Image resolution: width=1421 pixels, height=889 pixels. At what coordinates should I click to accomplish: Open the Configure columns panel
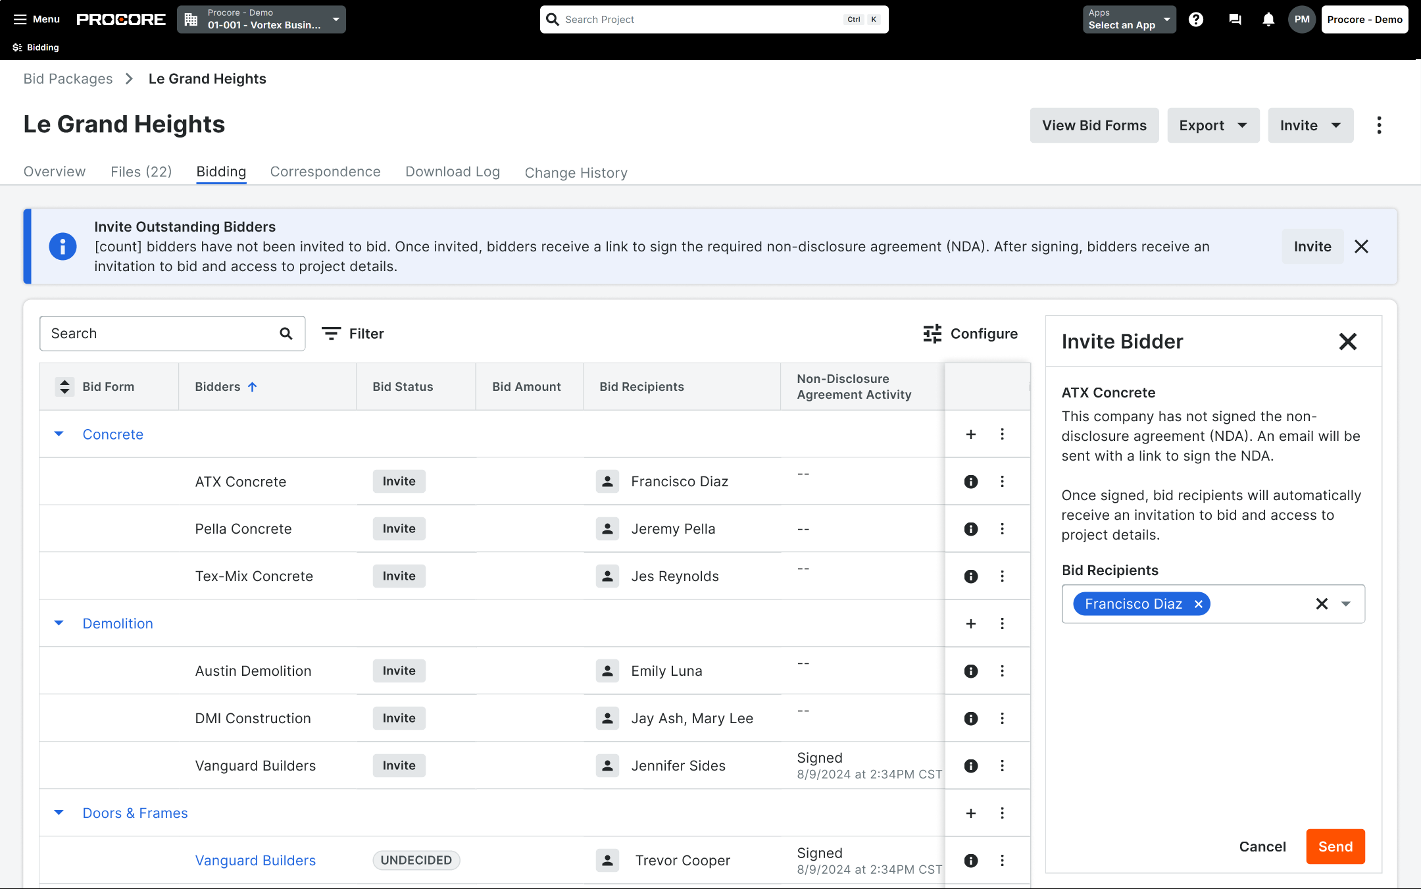[x=972, y=334]
